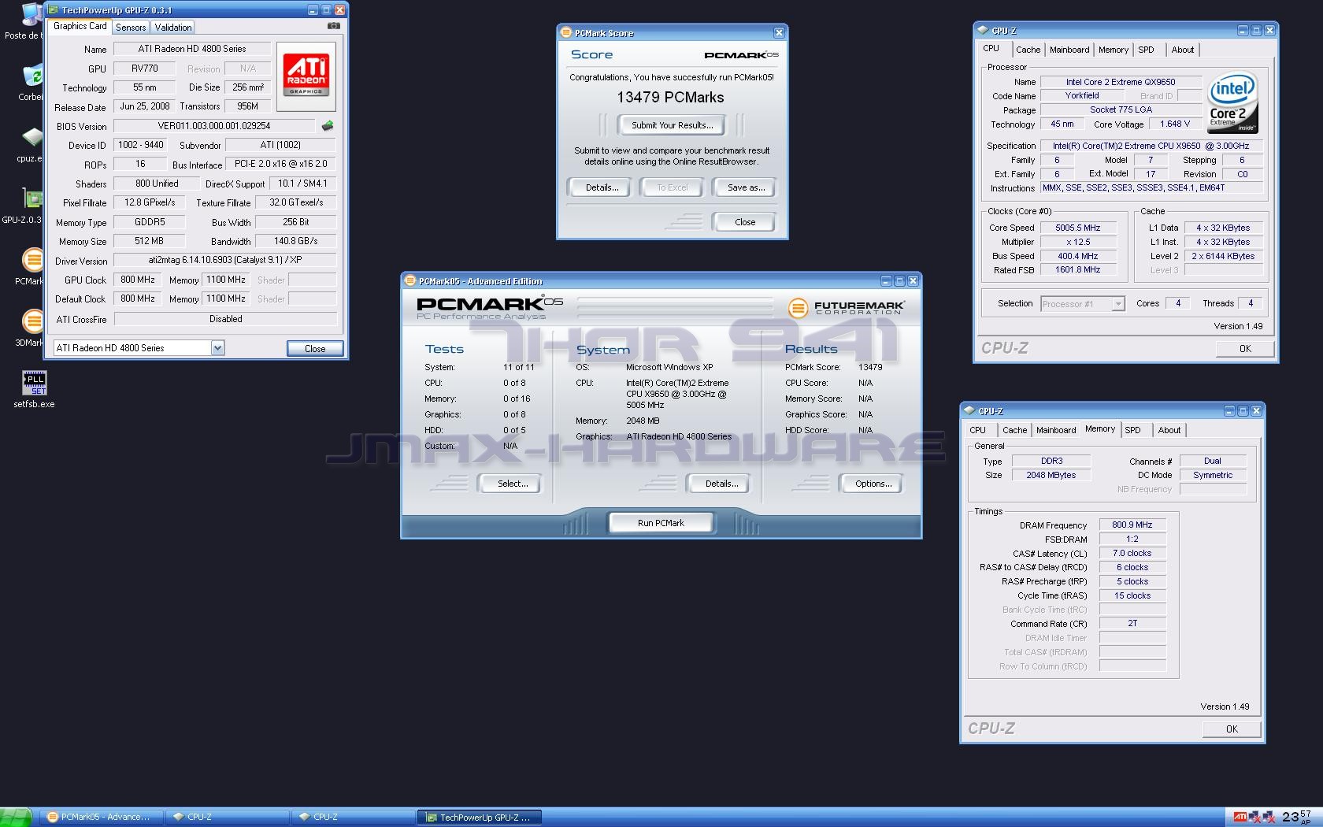The image size is (1323, 827).
Task: Click the Save as button in Score dialog
Action: click(746, 187)
